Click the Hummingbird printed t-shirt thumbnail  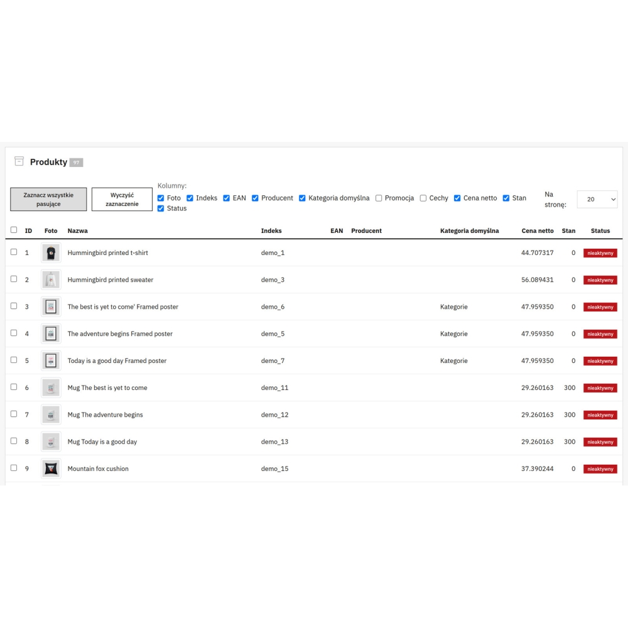pyautogui.click(x=51, y=252)
